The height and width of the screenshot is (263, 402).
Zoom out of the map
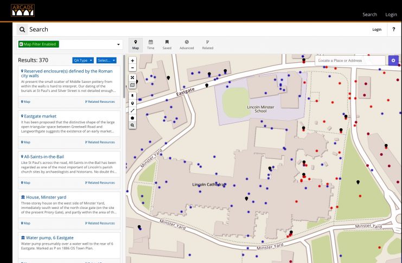[132, 68]
